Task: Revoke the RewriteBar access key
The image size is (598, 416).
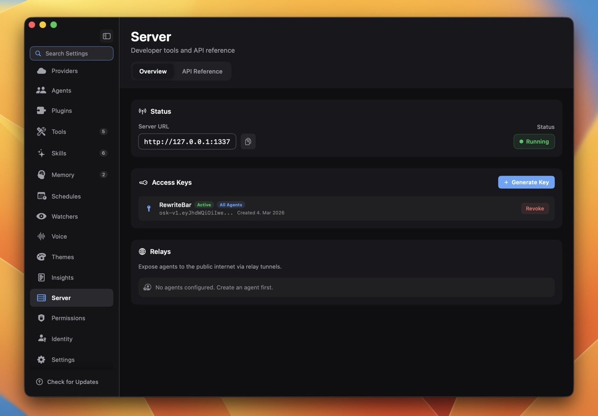Action: pyautogui.click(x=535, y=208)
